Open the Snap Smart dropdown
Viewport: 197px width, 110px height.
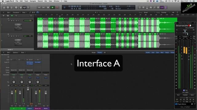(149, 13)
